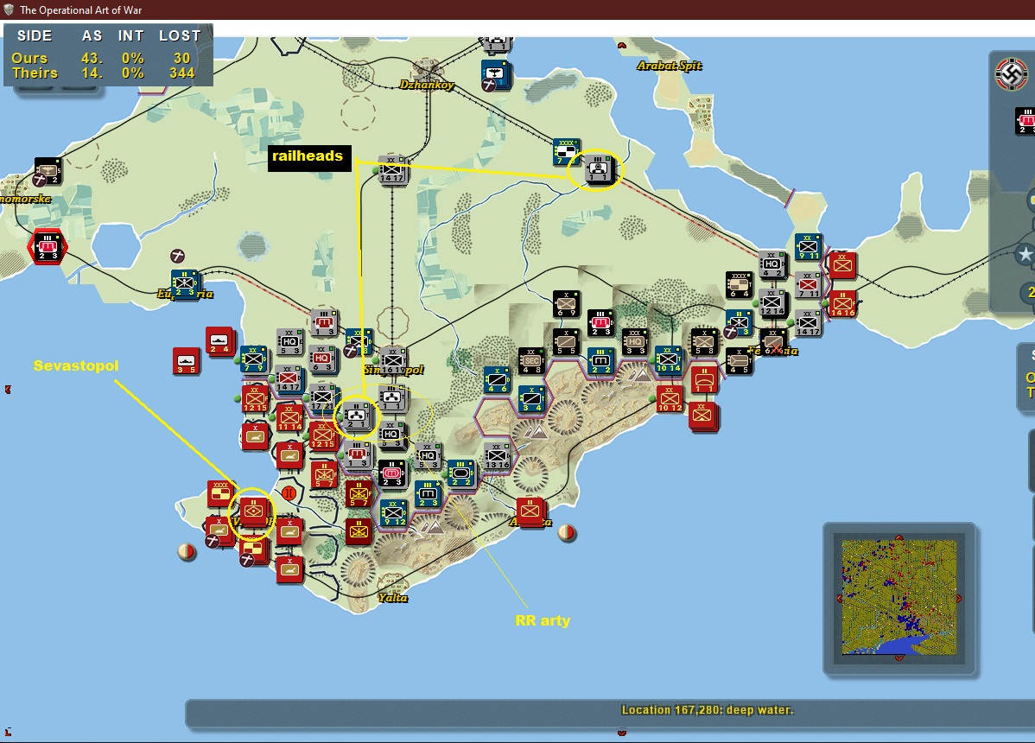Select the blue infantry division rated 9-11
The image size is (1035, 743).
pos(808,247)
